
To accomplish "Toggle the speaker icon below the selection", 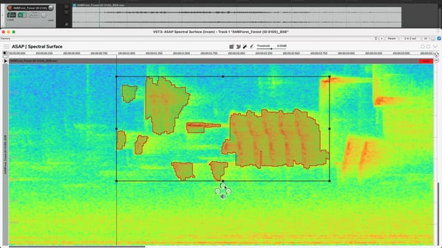I will click(x=223, y=196).
